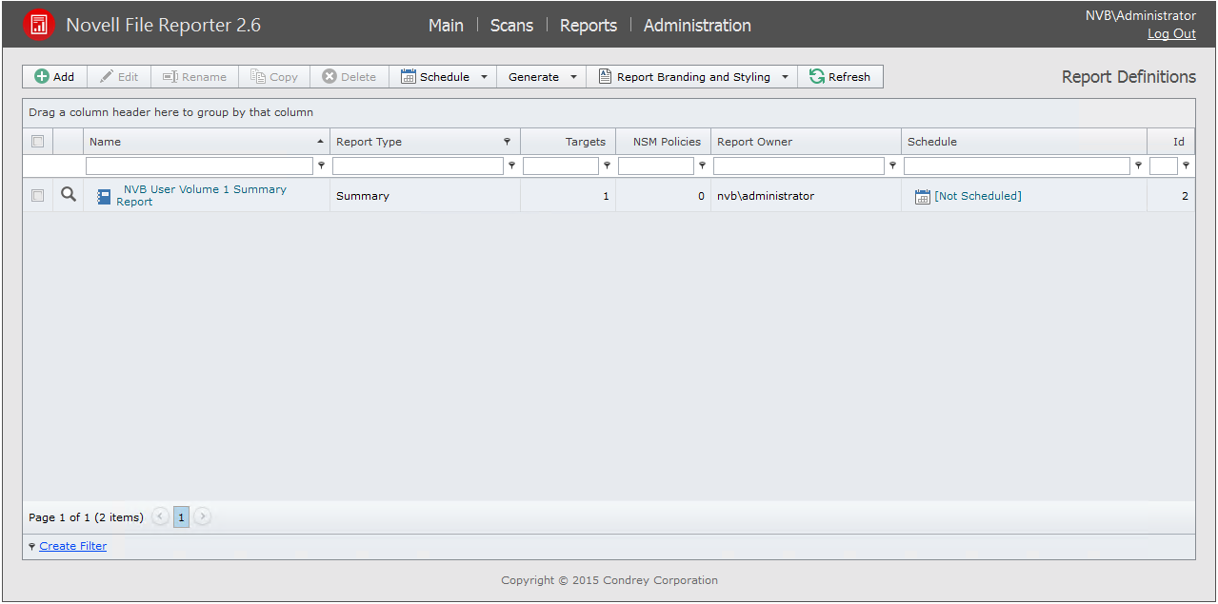The width and height of the screenshot is (1218, 604).
Task: Focus the NSM Policies filter input field
Action: pos(656,166)
